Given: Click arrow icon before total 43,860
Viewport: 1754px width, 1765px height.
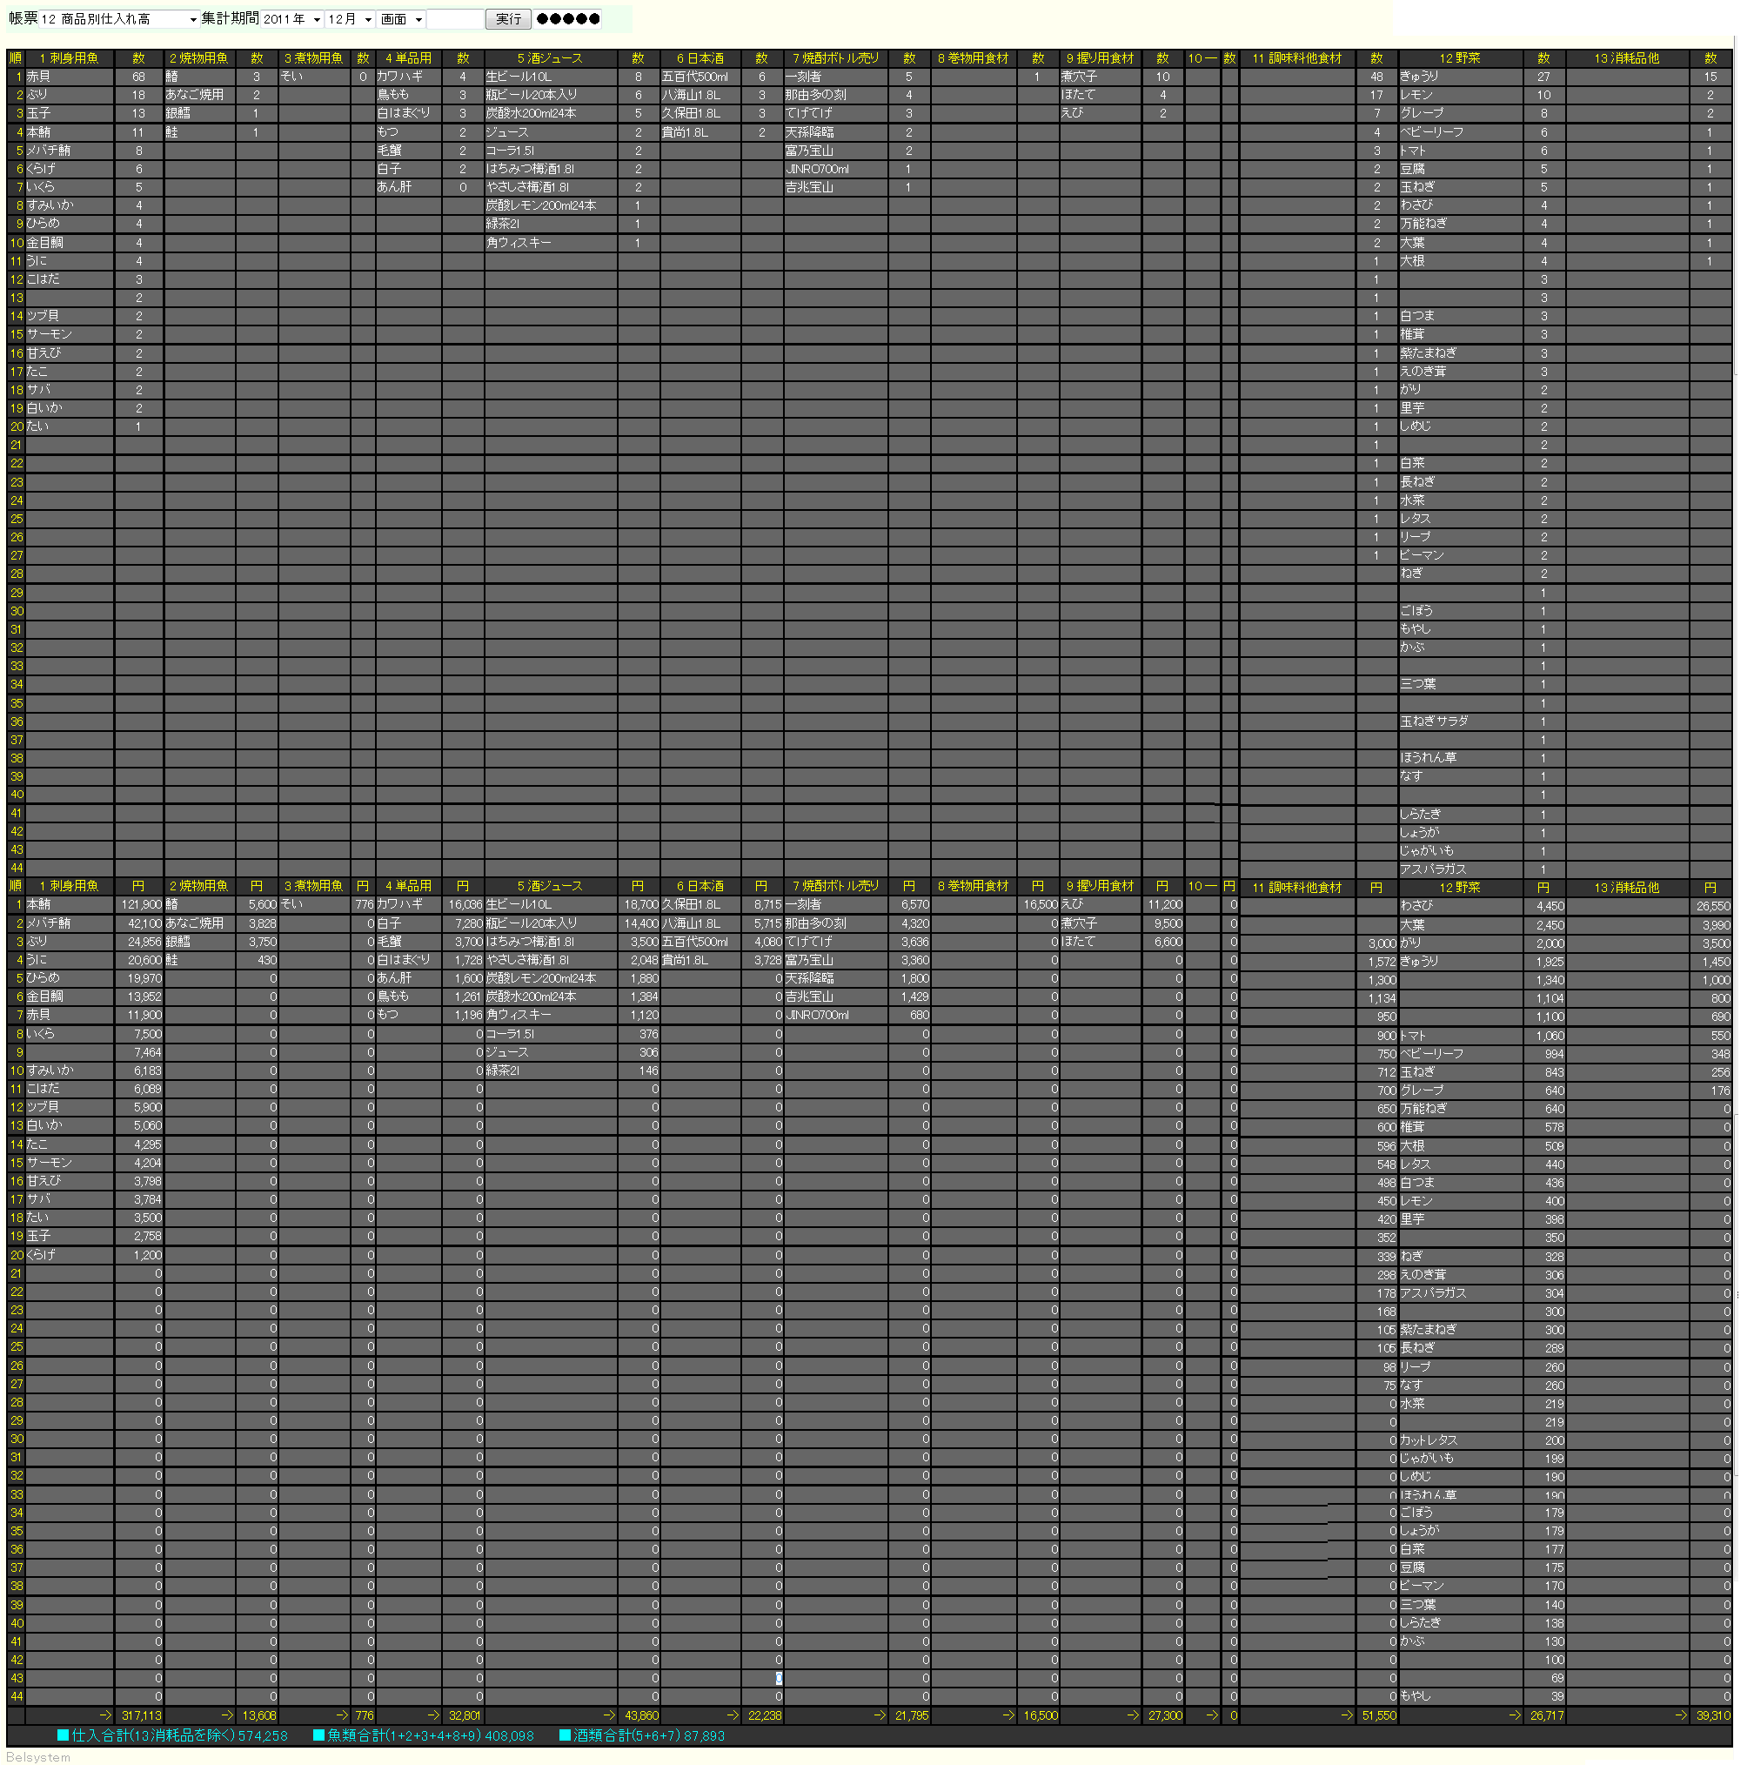Looking at the screenshot, I should (610, 1715).
